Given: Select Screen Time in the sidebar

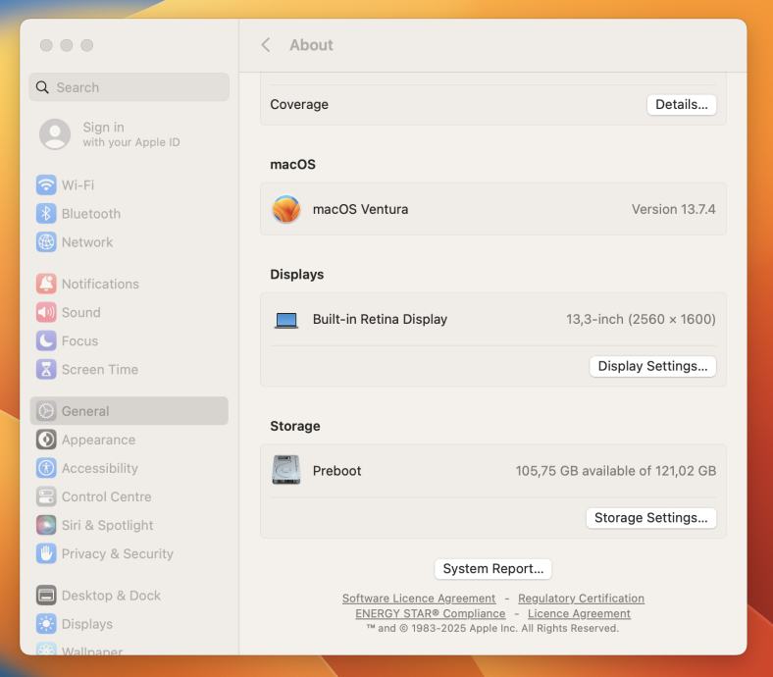Looking at the screenshot, I should (100, 370).
